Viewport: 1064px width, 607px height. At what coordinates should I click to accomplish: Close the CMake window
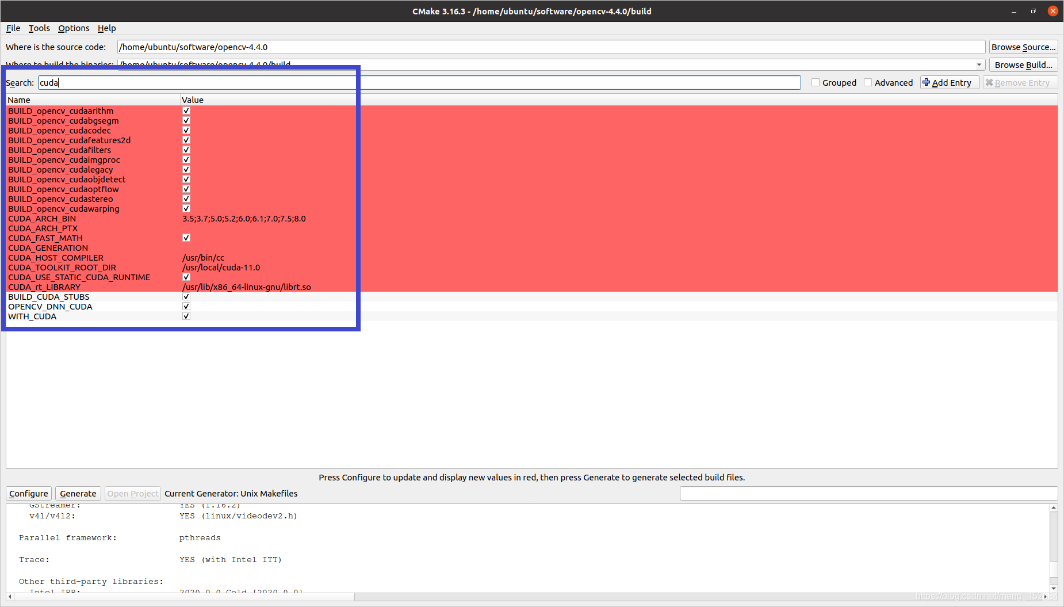pyautogui.click(x=1053, y=11)
